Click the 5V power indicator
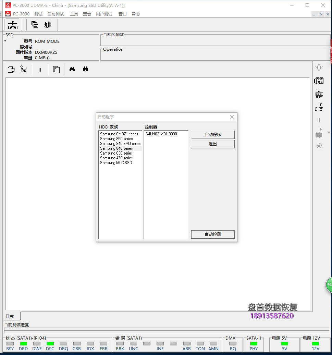The height and width of the screenshot is (355, 332). tap(284, 343)
